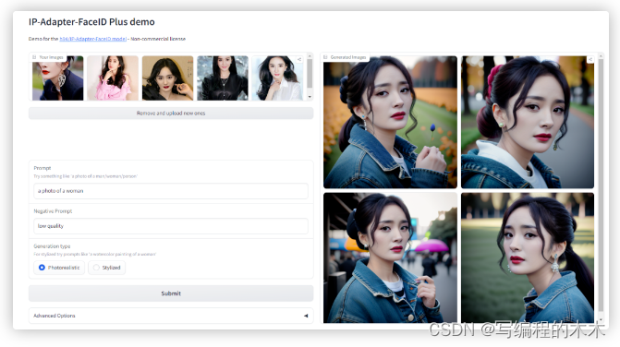Open the h94/IP-Adapter-FaceID model link
Image resolution: width=620 pixels, height=347 pixels.
pos(93,39)
